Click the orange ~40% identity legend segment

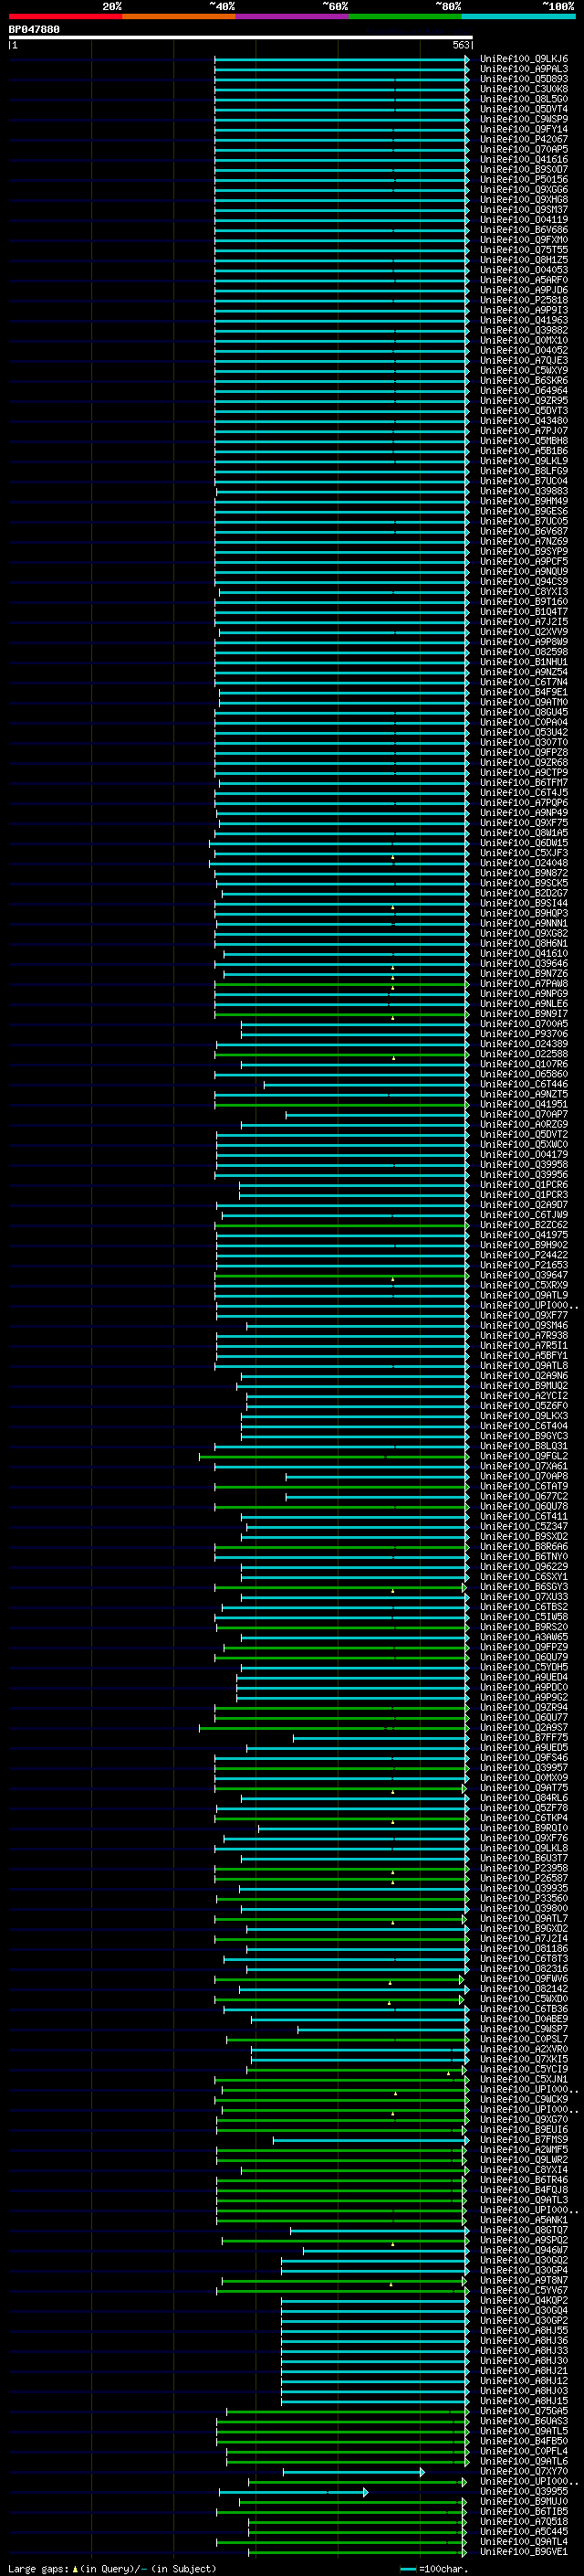tap(179, 16)
